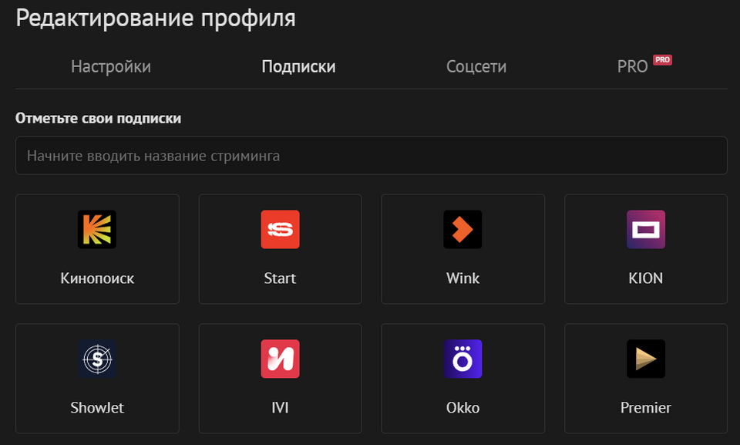Click the red Start logo icon
This screenshot has width=740, height=445.
tap(280, 229)
